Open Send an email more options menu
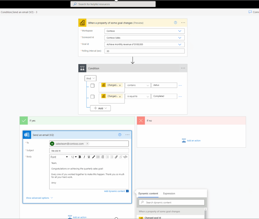 tap(127, 135)
